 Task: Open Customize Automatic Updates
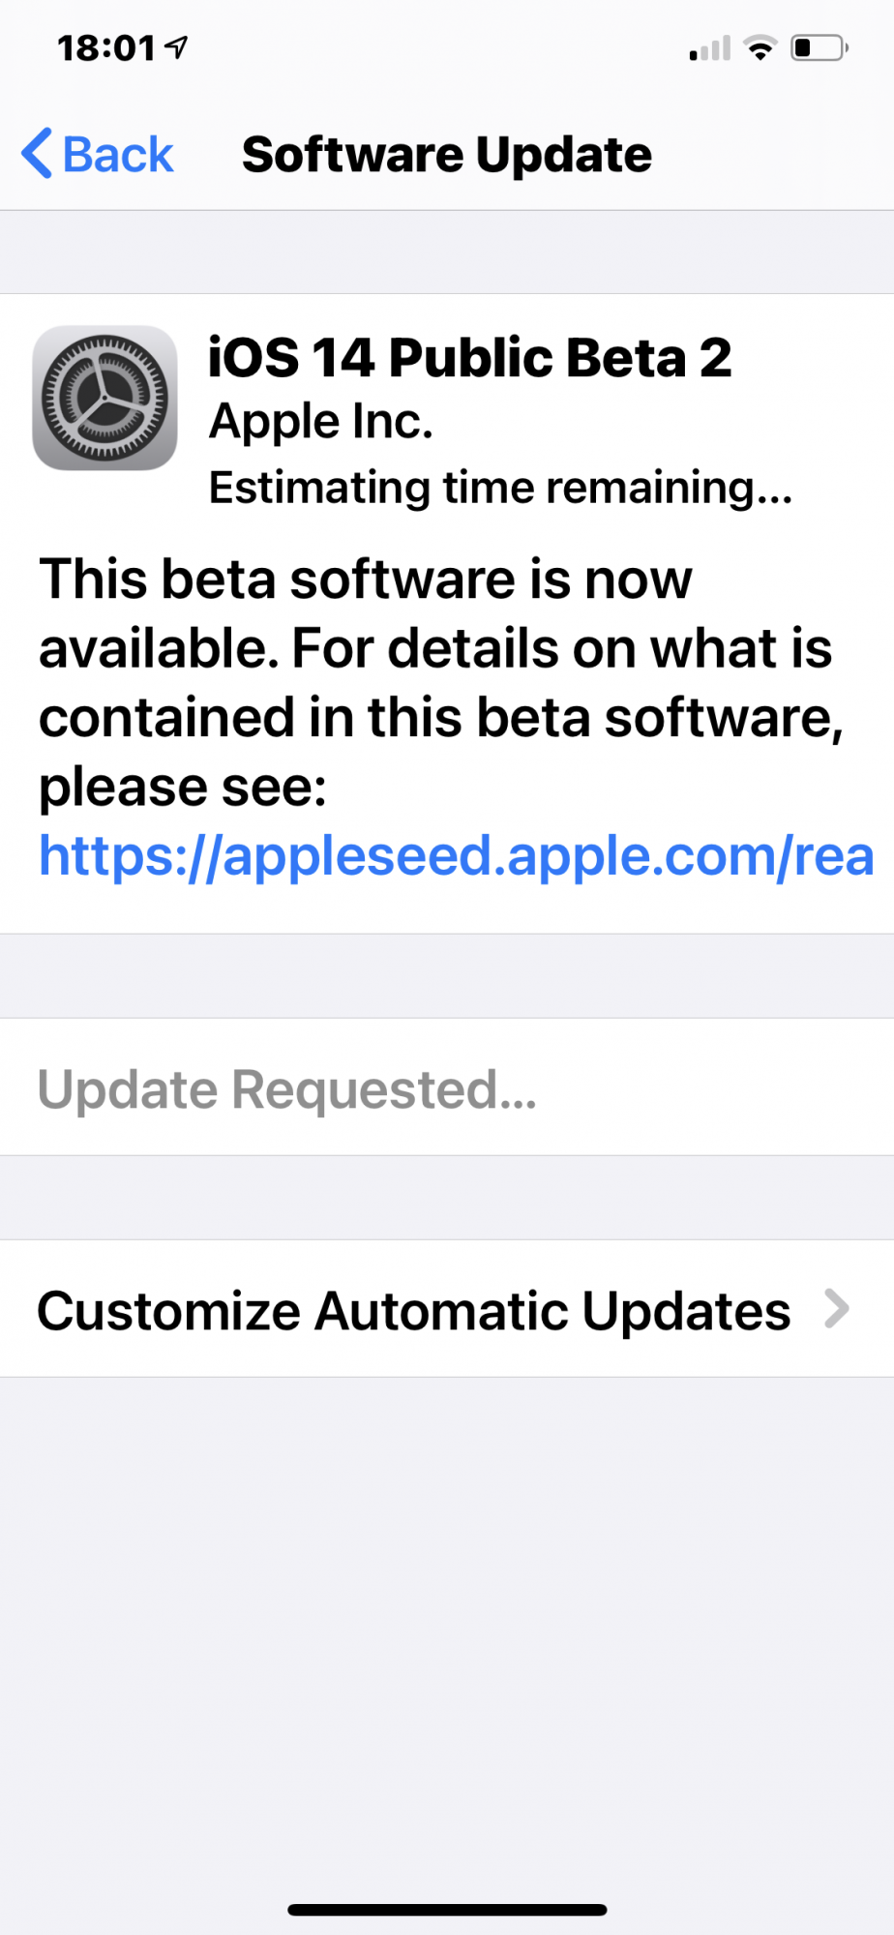[447, 1309]
